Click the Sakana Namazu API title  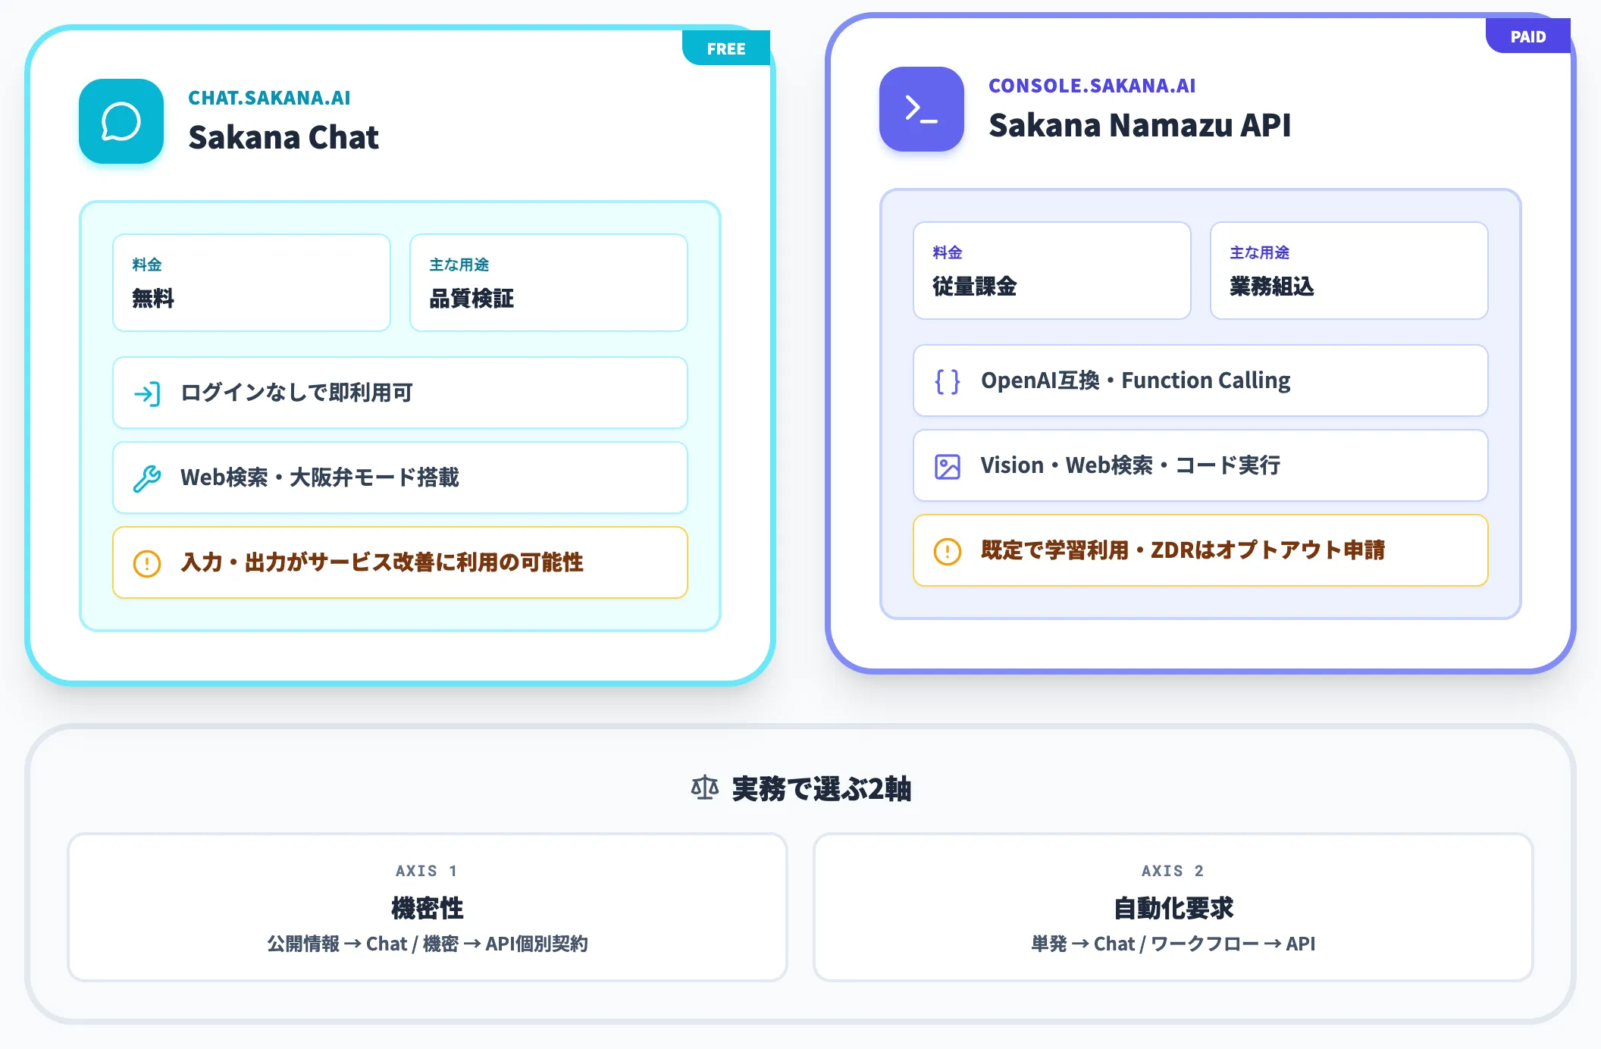1139,125
